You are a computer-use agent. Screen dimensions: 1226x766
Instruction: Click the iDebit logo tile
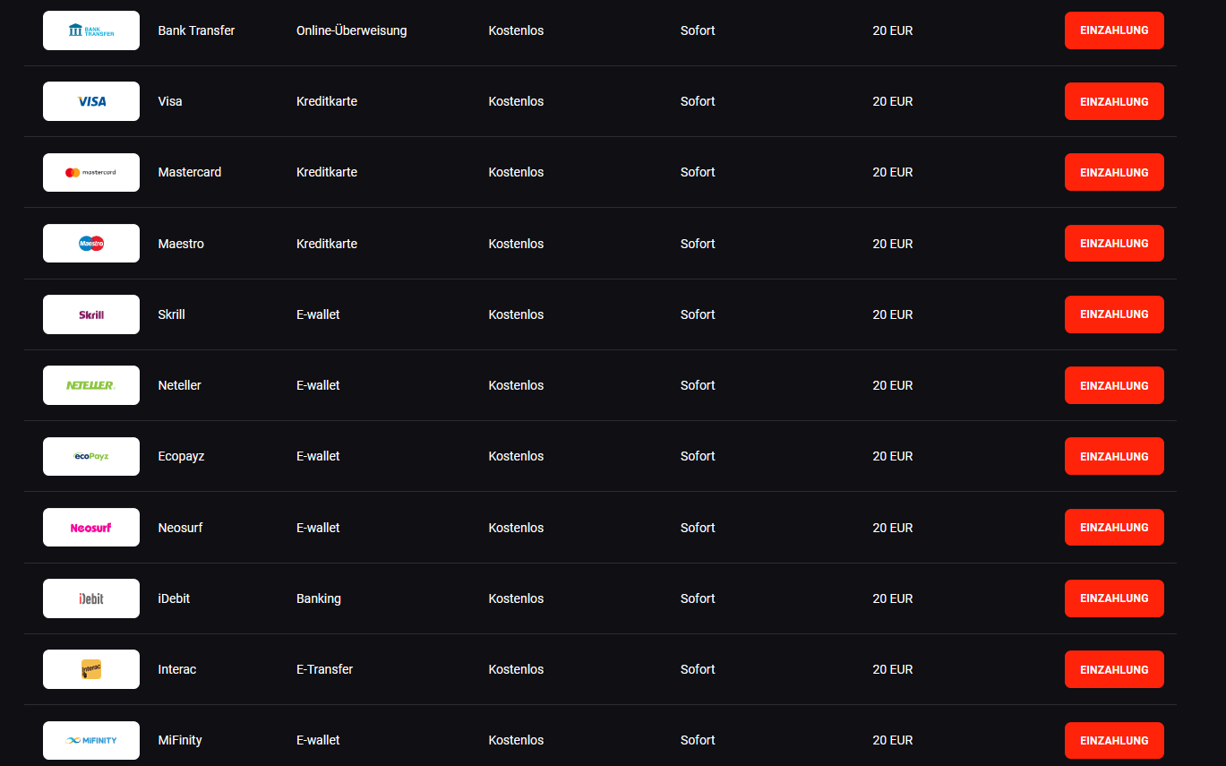(x=91, y=598)
